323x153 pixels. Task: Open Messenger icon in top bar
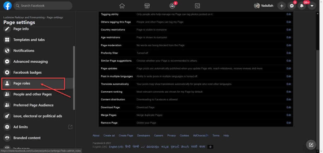coord(292,6)
